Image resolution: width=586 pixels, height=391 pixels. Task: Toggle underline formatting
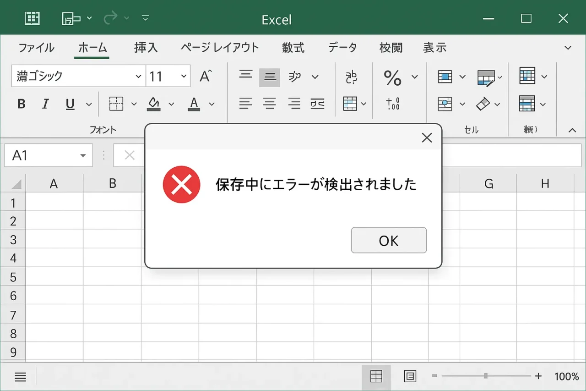pyautogui.click(x=70, y=104)
